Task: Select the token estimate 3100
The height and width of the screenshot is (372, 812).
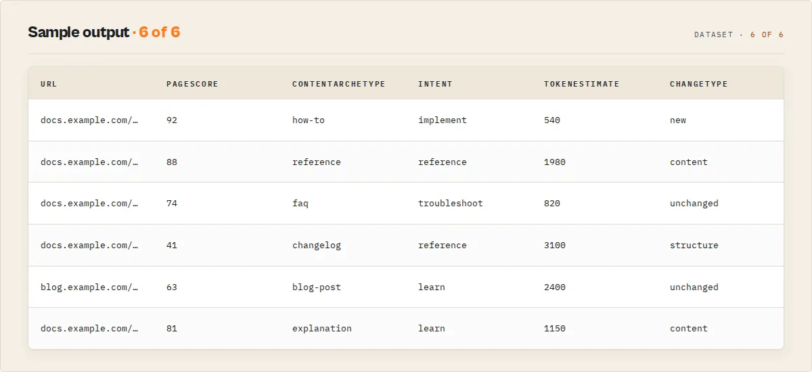Action: [x=555, y=246]
